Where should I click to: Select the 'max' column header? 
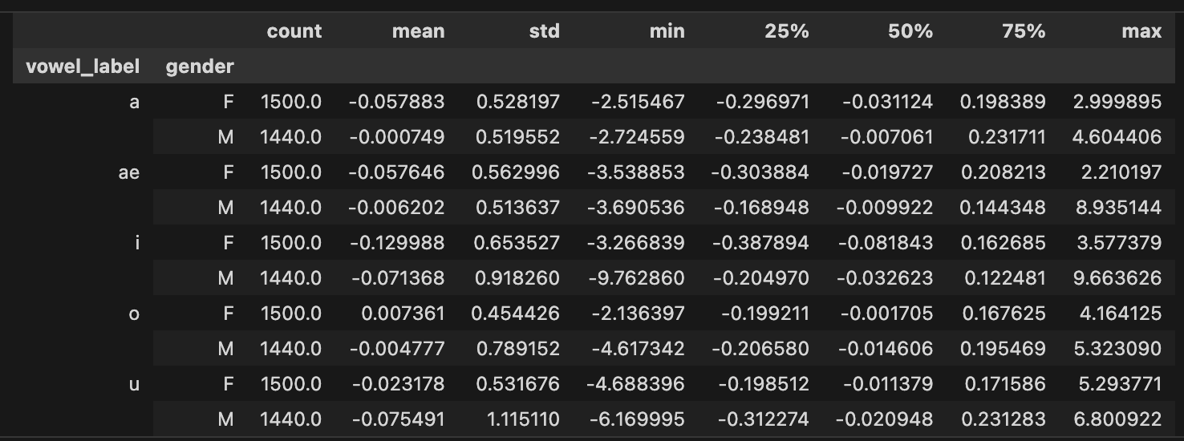tap(1141, 31)
